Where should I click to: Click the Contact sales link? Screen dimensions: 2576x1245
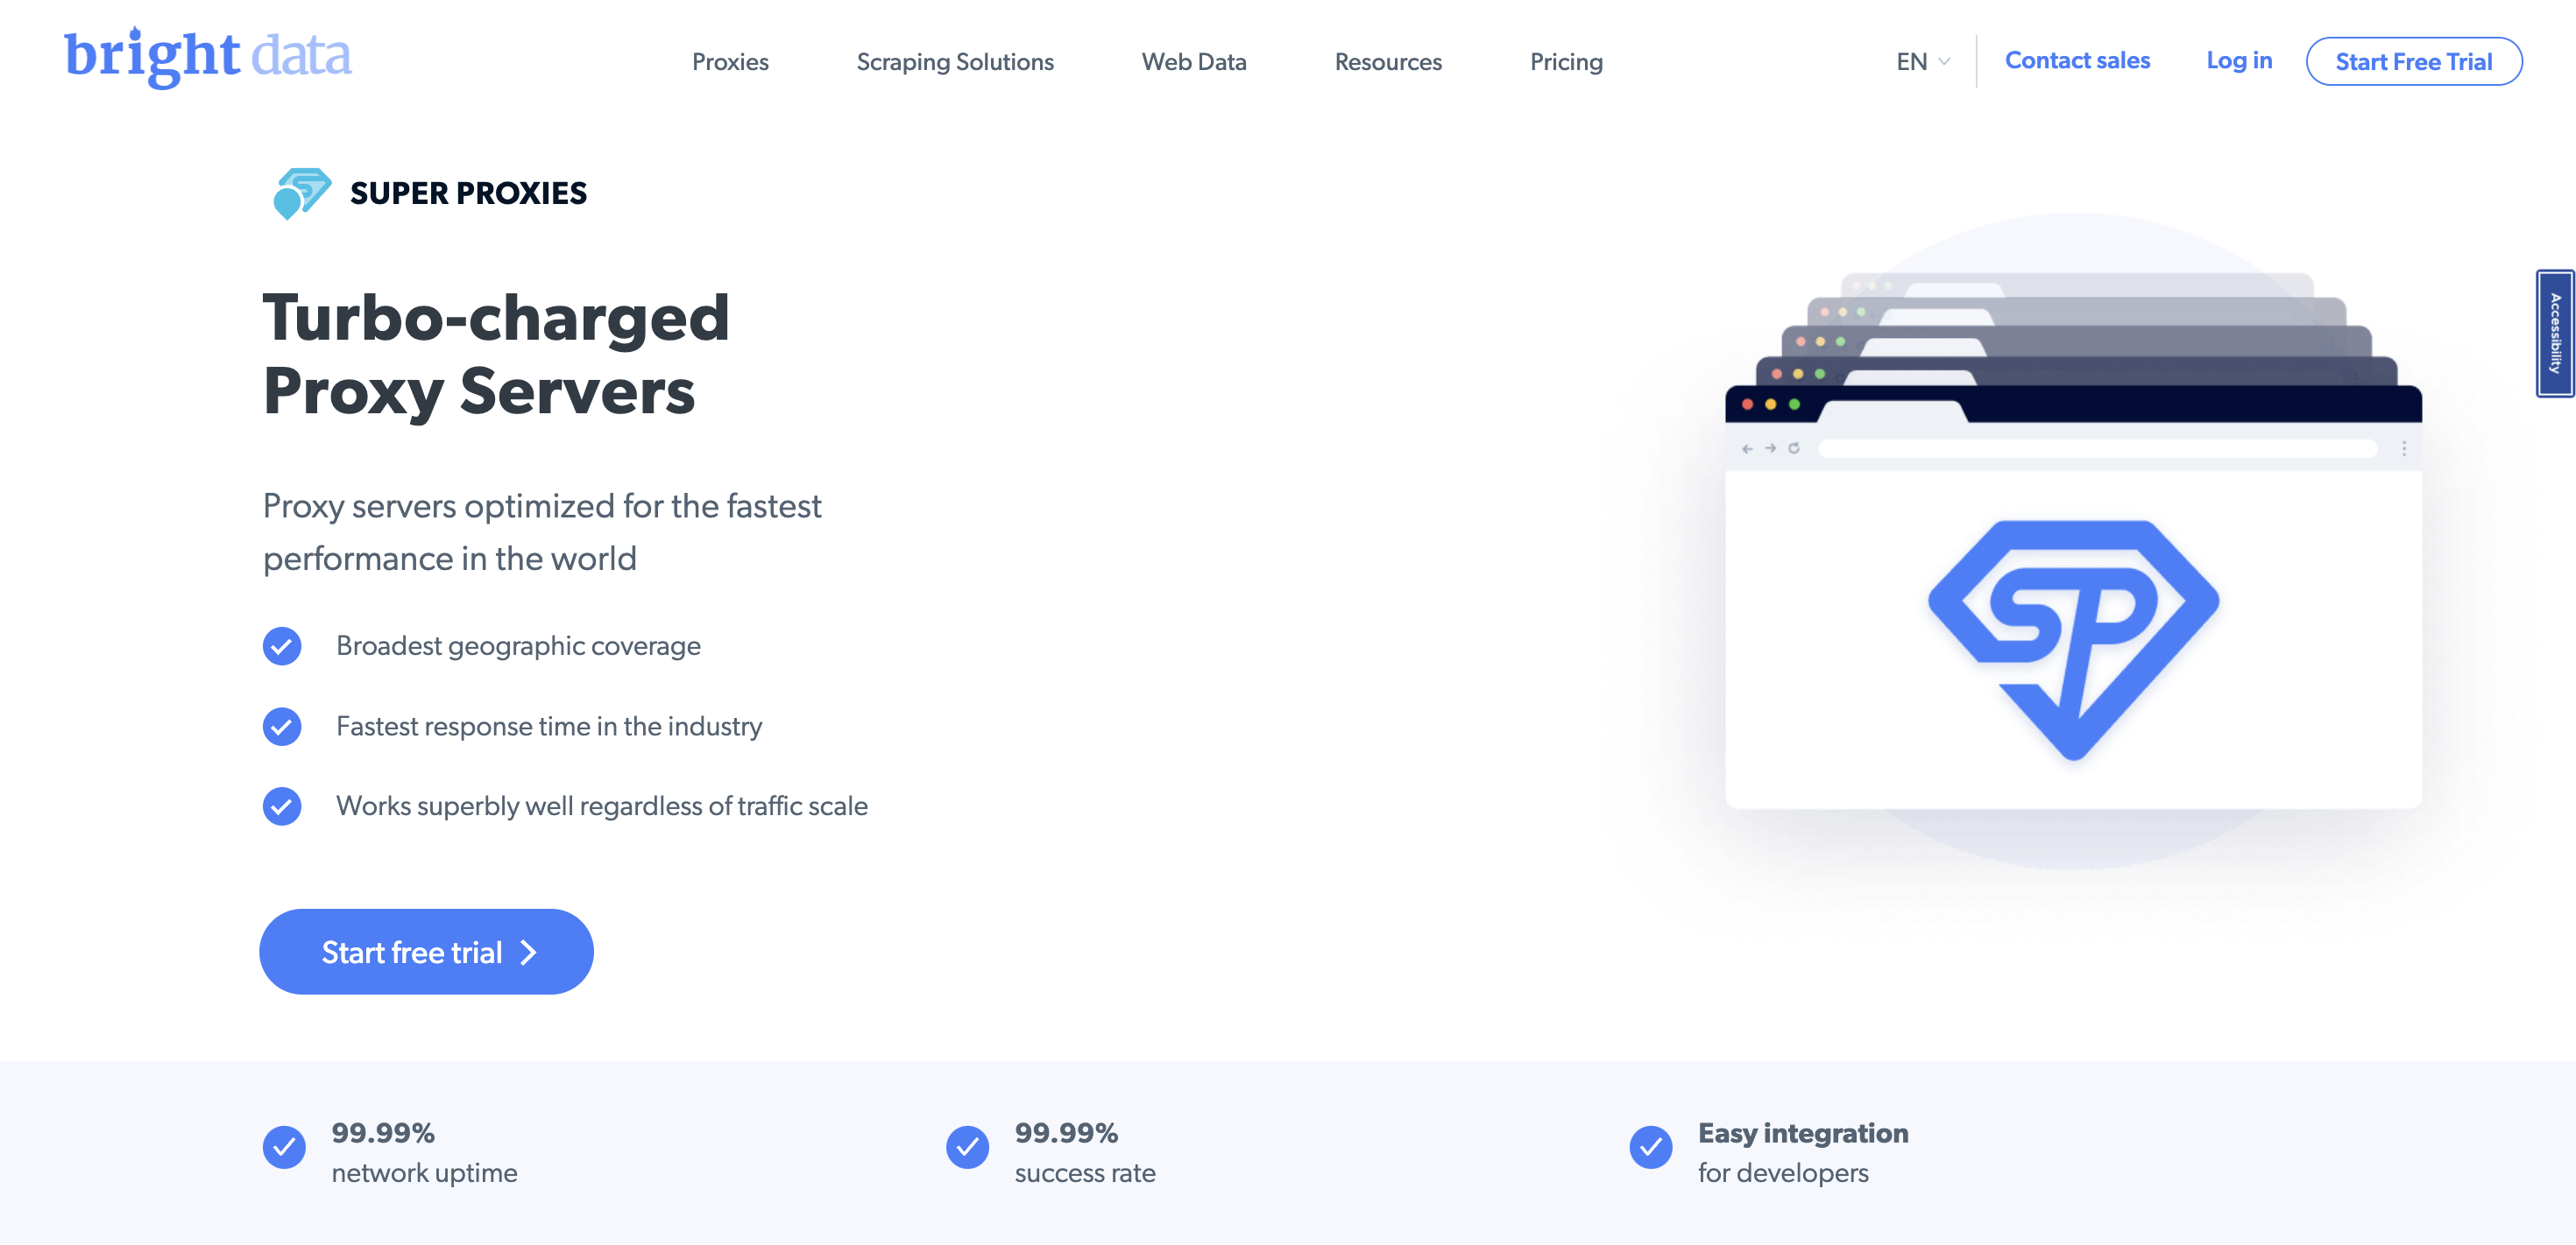tap(2077, 60)
